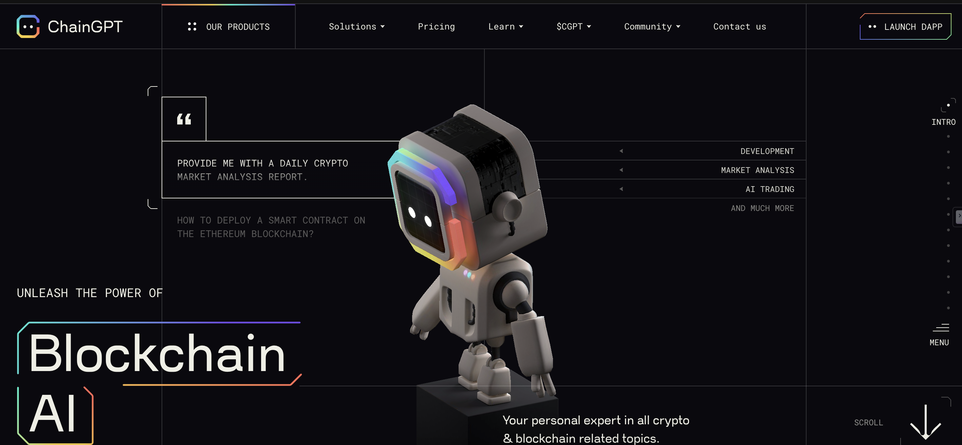Viewport: 962px width, 445px height.
Task: Click the left arrow beside DEVELOPMENT
Action: pyautogui.click(x=622, y=151)
